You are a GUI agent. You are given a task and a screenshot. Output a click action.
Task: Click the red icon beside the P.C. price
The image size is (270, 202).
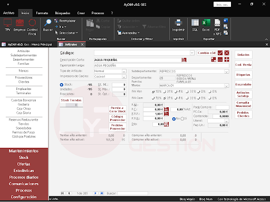pyautogui.click(x=166, y=109)
